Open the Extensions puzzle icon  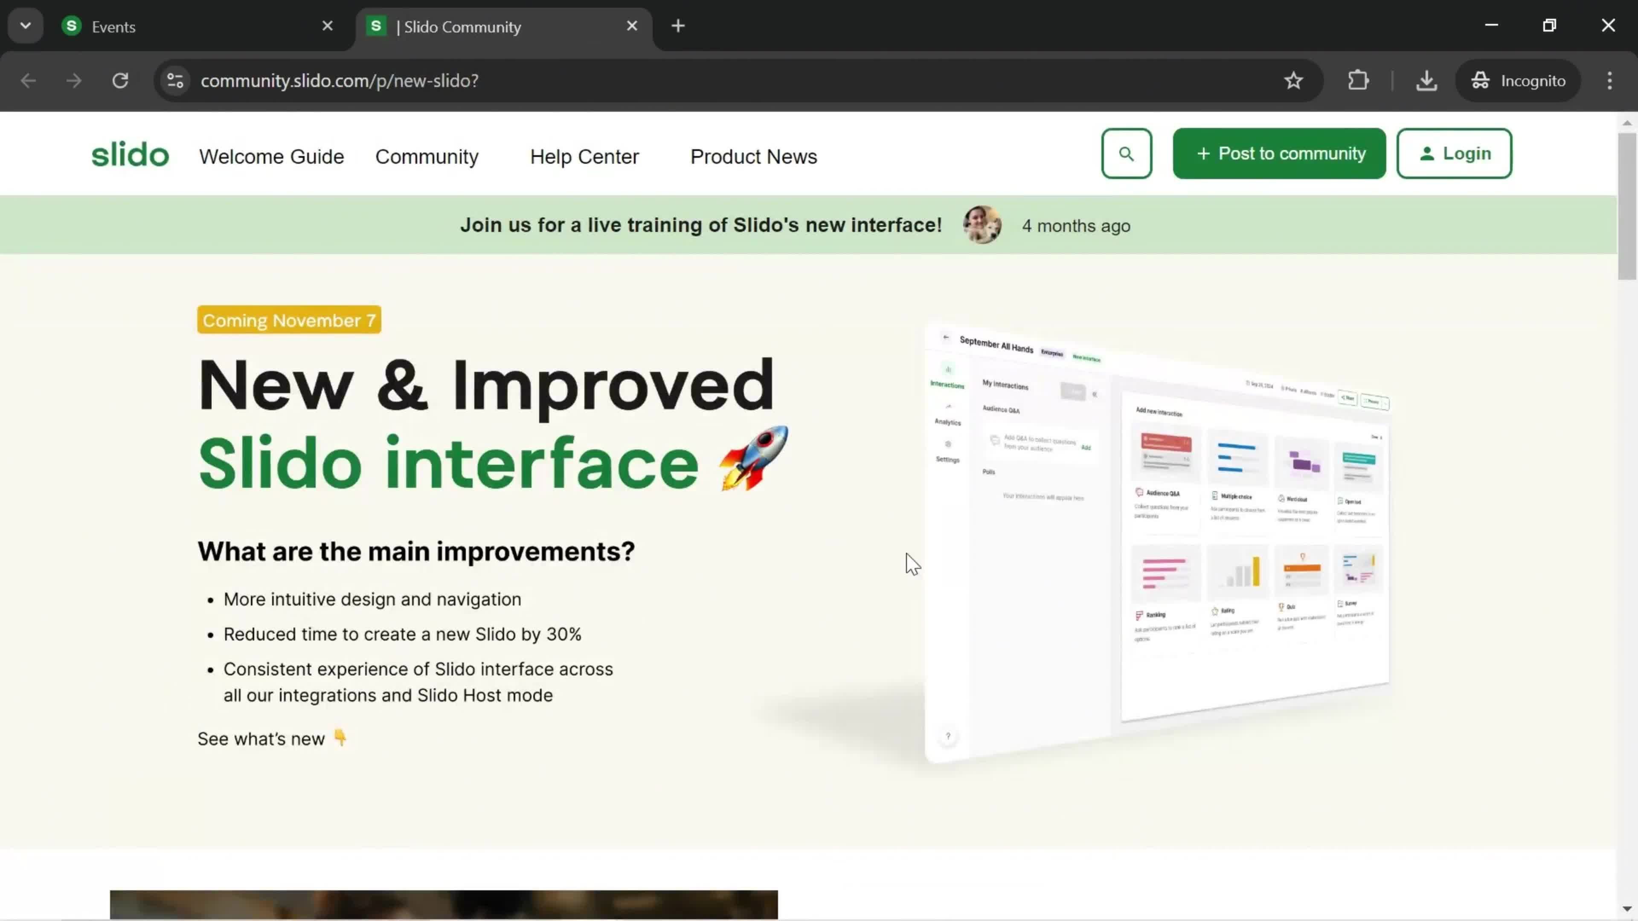click(1358, 81)
